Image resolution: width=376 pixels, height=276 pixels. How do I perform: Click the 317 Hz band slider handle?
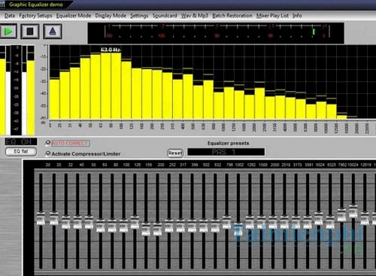[180, 226]
